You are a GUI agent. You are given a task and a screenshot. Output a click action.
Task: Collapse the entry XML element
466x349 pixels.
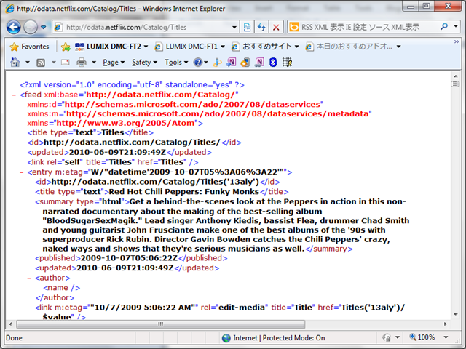pos(21,172)
